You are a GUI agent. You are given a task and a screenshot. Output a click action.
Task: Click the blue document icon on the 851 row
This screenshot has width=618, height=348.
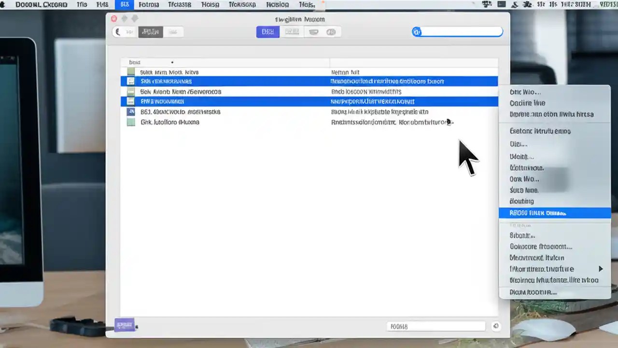pos(130,112)
